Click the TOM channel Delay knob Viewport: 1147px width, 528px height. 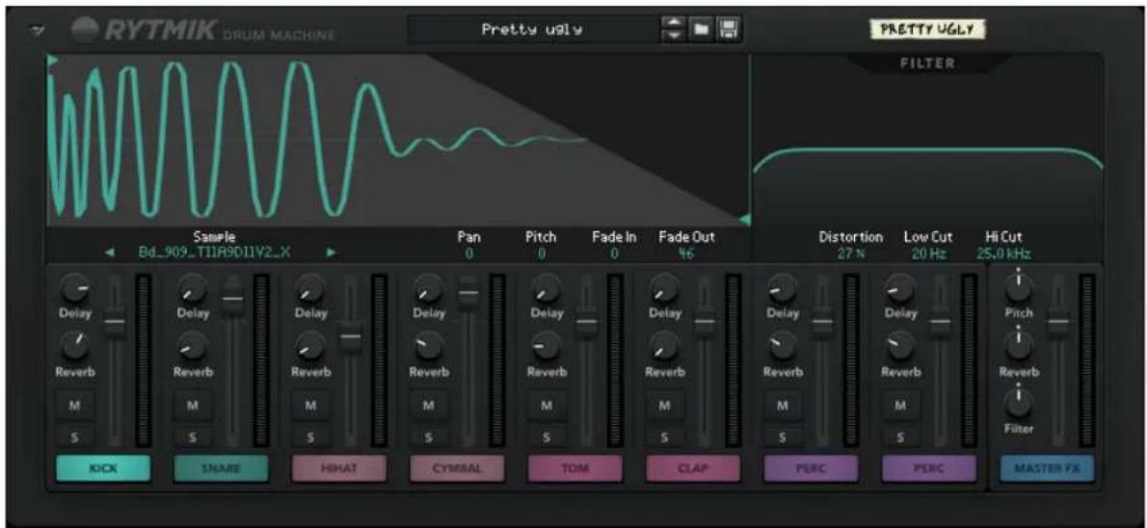point(547,290)
